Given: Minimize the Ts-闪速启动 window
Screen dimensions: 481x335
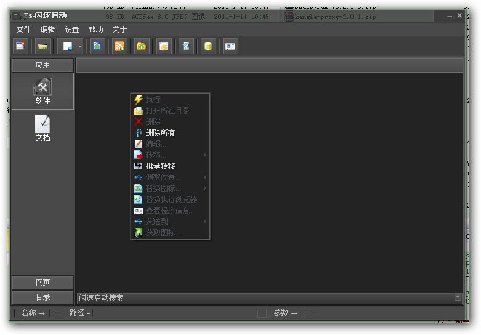Looking at the screenshot, I should click(x=450, y=15).
